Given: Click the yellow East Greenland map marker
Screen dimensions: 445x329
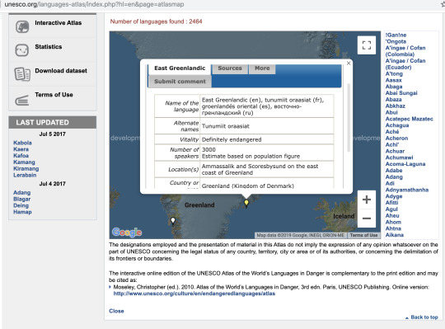Looking at the screenshot, I should click(246, 203).
